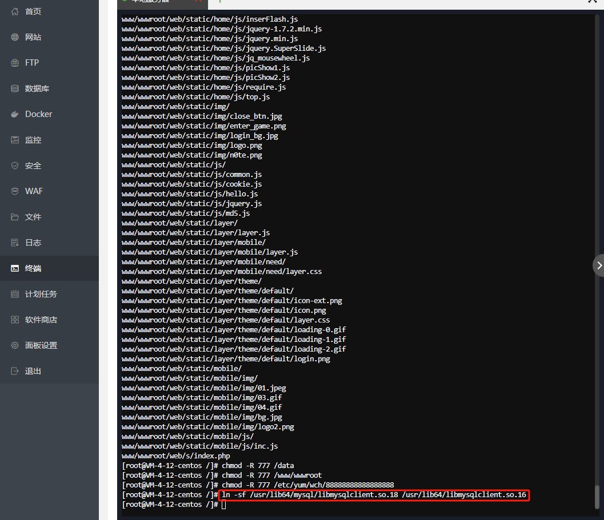Screen dimensions: 604x520
Task: Open 安全 security settings
Action: (x=33, y=166)
